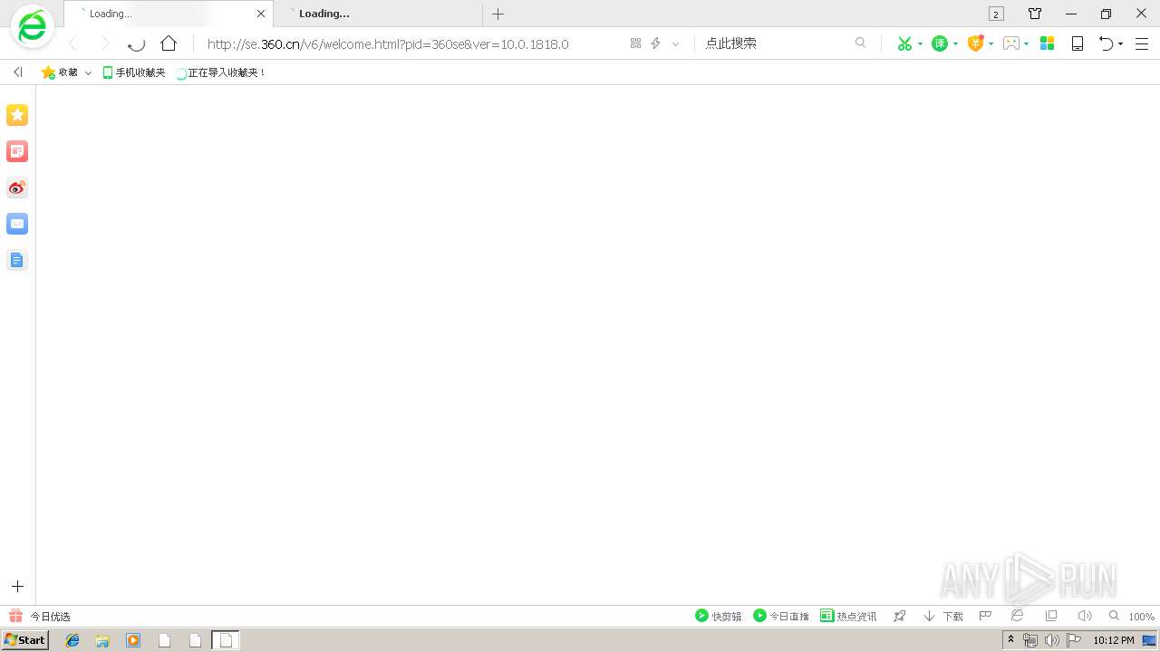Open 热点资讯 hot news link

(849, 616)
